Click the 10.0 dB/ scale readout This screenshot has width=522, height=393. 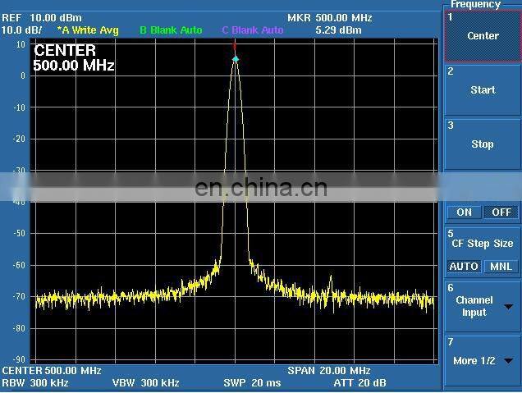21,30
